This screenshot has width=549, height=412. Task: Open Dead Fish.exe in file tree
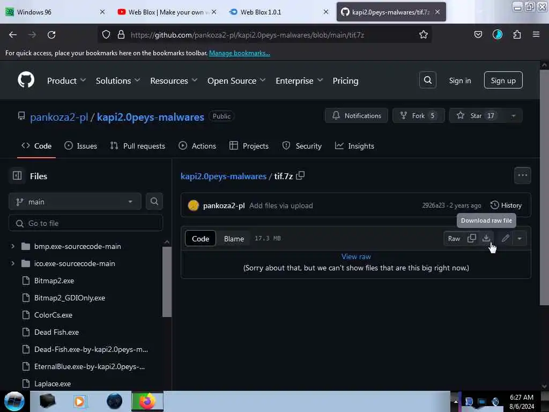[56, 332]
